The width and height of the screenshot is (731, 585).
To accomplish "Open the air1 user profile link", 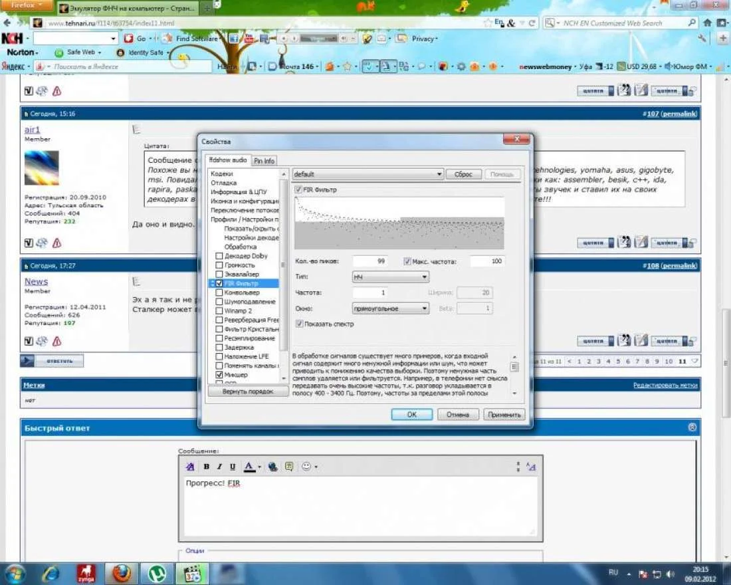I will coord(32,129).
